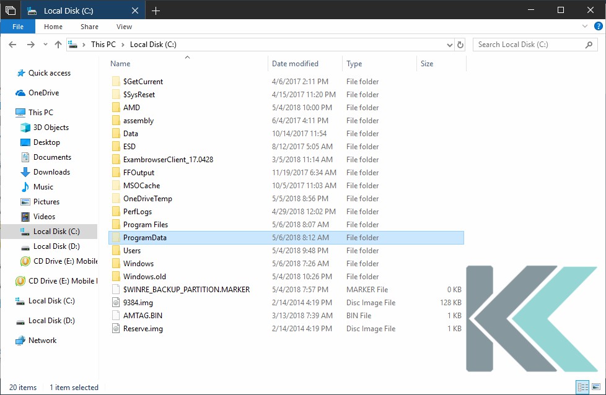Click the Users folder icon
The height and width of the screenshot is (395, 606).
(115, 251)
